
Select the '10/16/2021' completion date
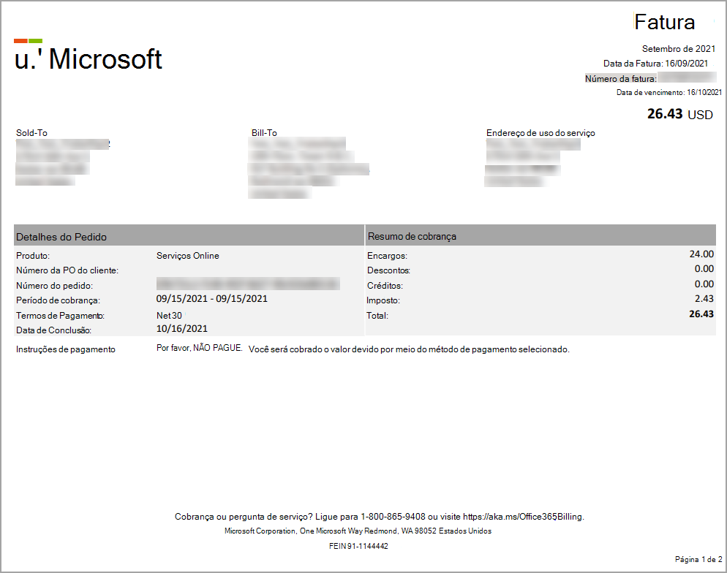click(181, 329)
